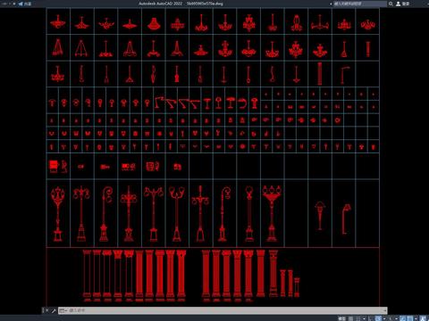This screenshot has height=321, width=429.
Task: Open the user account sign-in icon
Action: (398, 4)
